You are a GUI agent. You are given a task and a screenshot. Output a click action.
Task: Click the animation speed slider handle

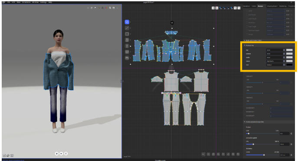[253, 144]
